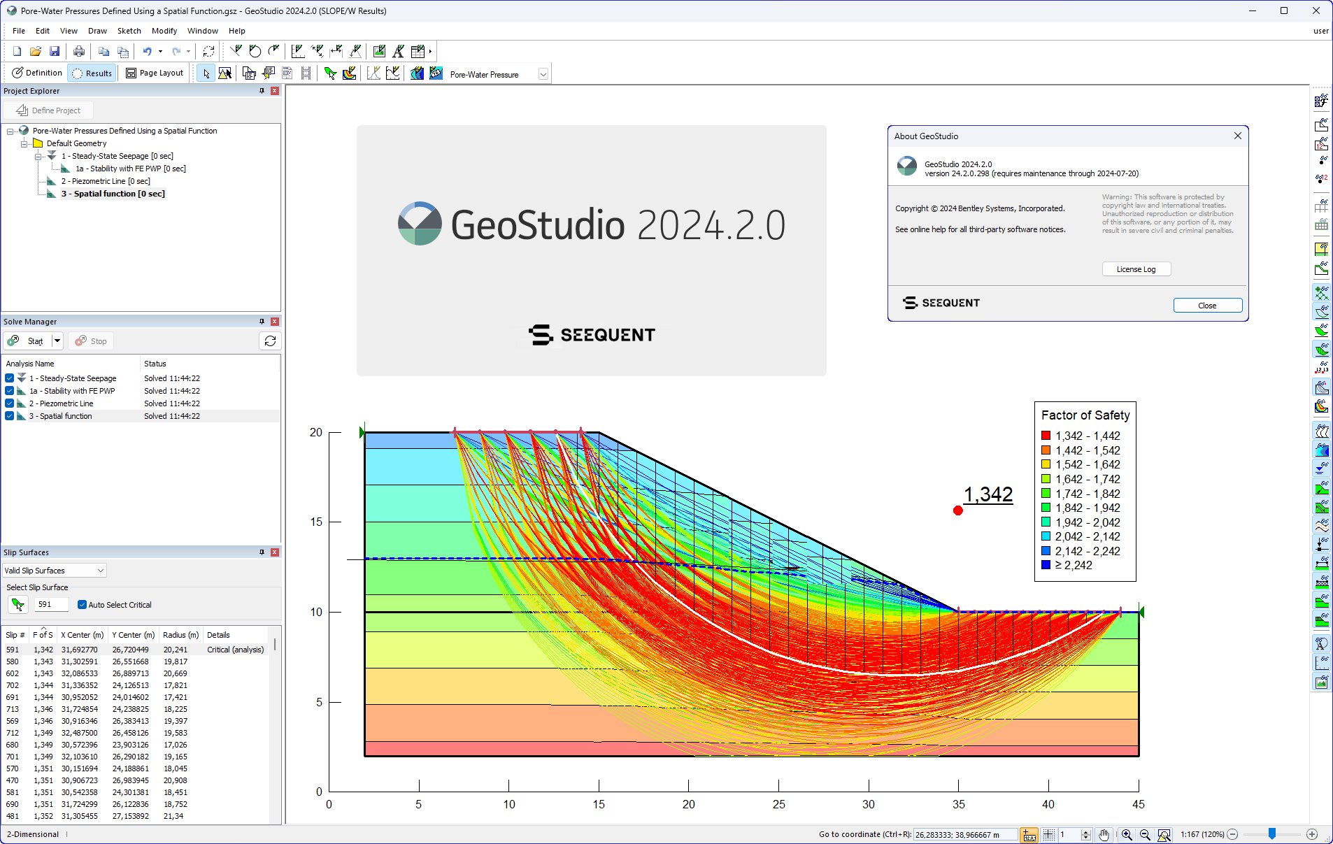Switch to Definition view
The height and width of the screenshot is (844, 1333).
(x=37, y=73)
